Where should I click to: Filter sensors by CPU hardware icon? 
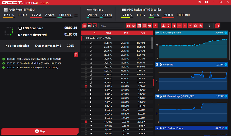(129, 26)
